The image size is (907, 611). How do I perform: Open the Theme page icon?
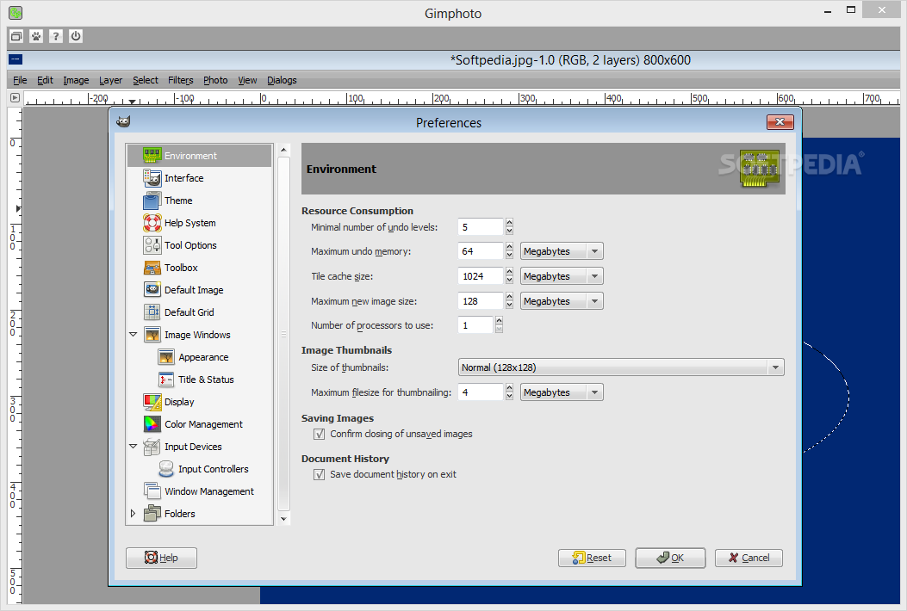[152, 201]
